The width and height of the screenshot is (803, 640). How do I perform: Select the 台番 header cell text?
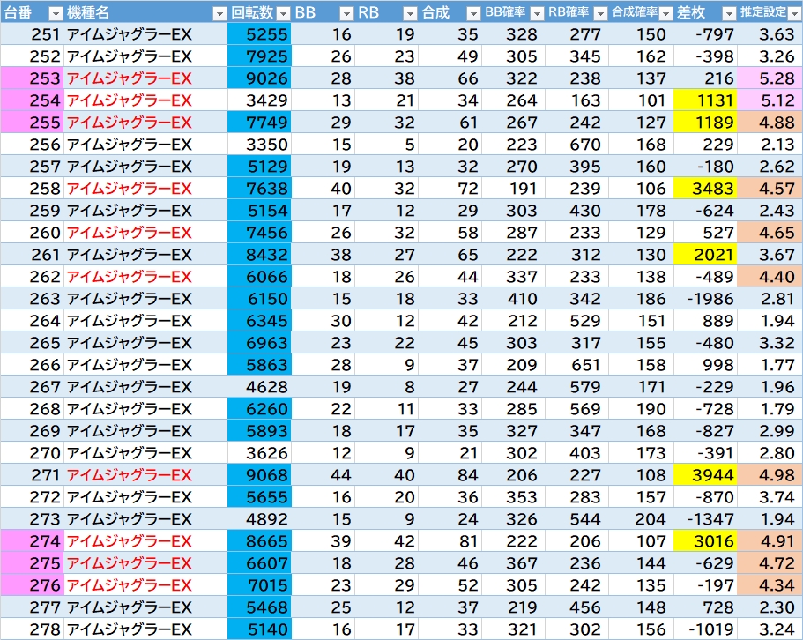[18, 13]
